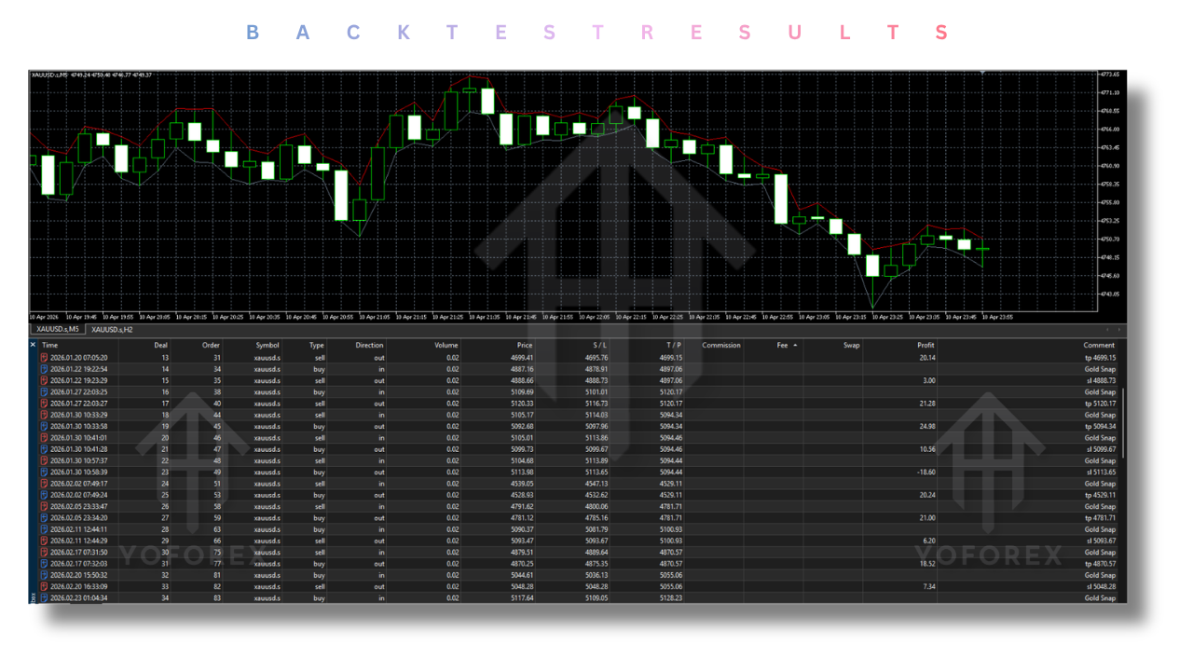Click the blue icon on the 2026.02.17 07:32:03 row
Image resolution: width=1193 pixels, height=671 pixels.
(x=44, y=564)
